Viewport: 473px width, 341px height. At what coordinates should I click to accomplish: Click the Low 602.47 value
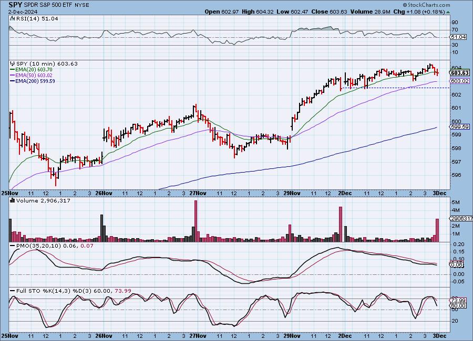pyautogui.click(x=292, y=12)
